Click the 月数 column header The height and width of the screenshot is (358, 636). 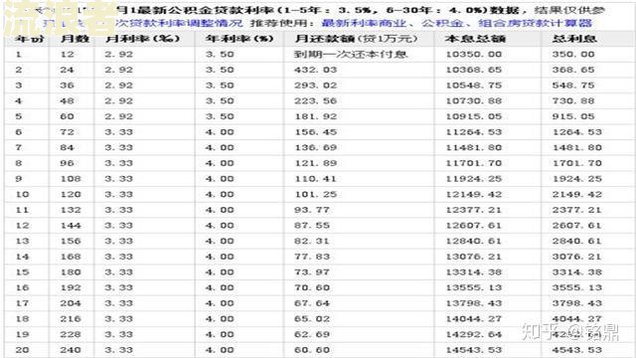pyautogui.click(x=75, y=40)
